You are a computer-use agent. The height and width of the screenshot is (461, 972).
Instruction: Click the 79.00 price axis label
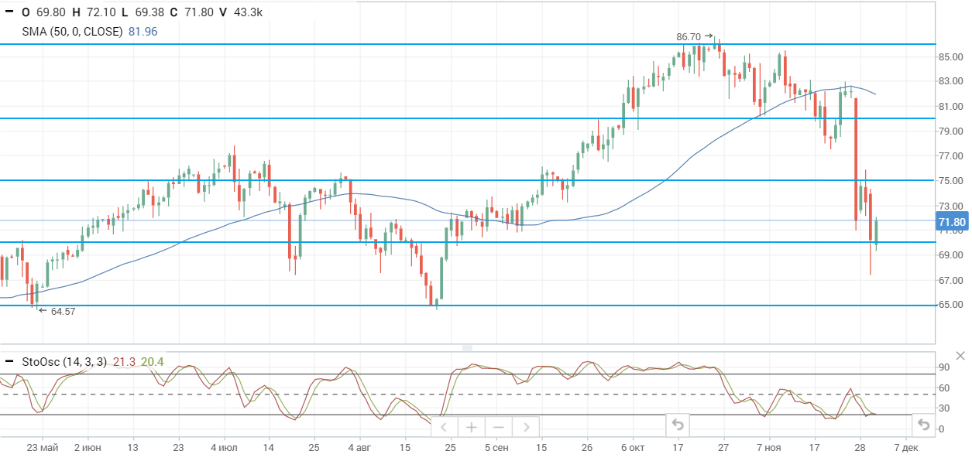[x=950, y=131]
